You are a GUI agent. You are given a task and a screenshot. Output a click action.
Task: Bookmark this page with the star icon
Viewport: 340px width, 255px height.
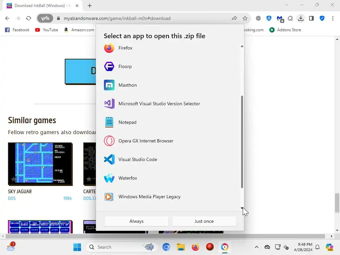point(245,18)
